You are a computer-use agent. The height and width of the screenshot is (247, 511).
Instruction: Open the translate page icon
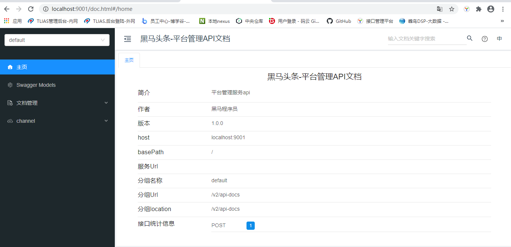point(440,9)
